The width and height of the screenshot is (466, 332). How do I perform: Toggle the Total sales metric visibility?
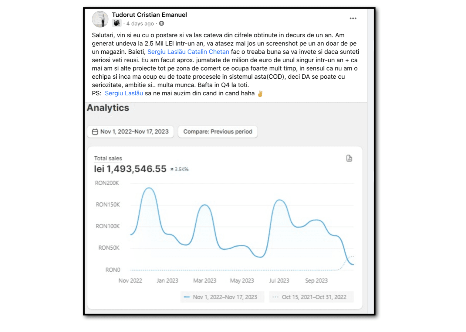[108, 158]
